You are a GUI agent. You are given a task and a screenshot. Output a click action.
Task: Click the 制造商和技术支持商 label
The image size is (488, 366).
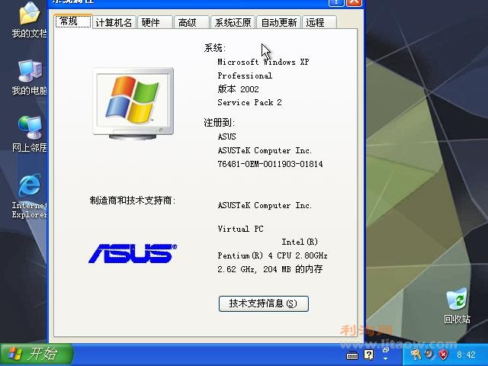133,200
